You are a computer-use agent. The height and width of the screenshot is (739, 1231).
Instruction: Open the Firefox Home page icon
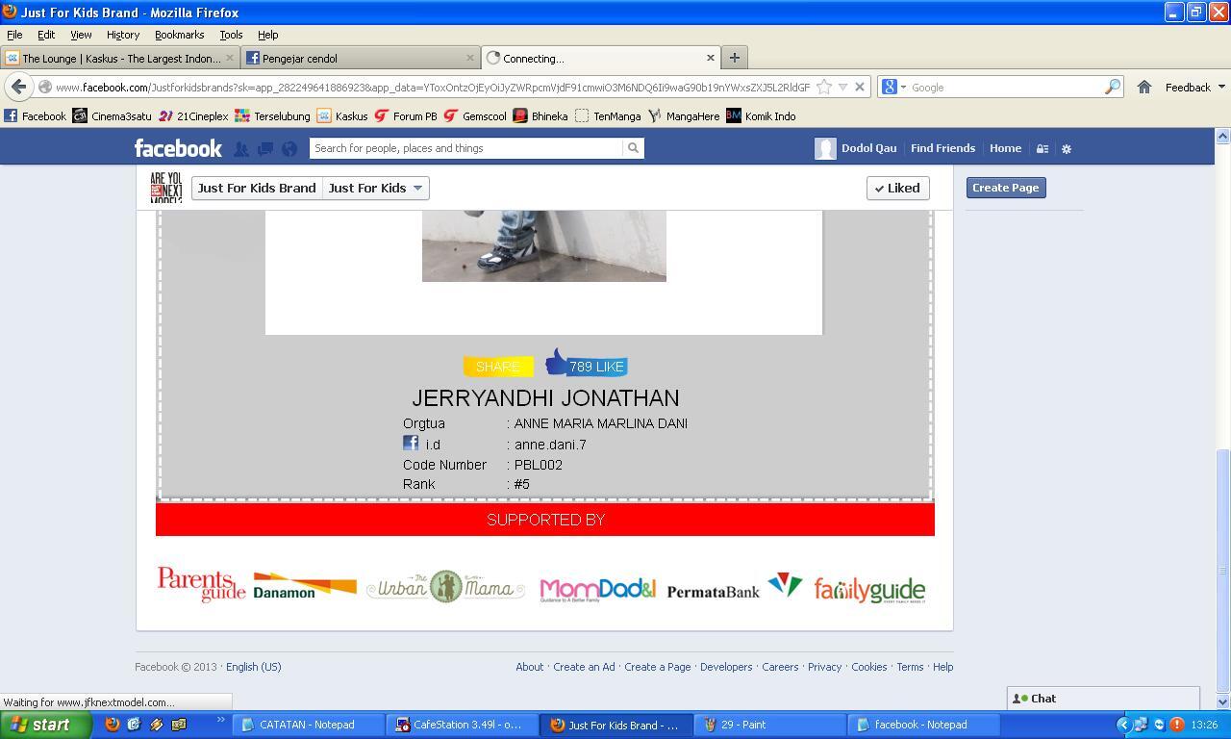point(1143,87)
